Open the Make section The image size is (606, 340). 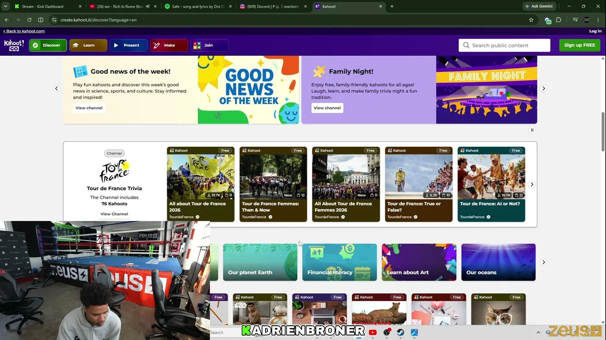[169, 45]
